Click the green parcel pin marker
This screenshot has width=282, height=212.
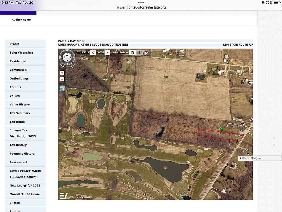tap(222, 129)
